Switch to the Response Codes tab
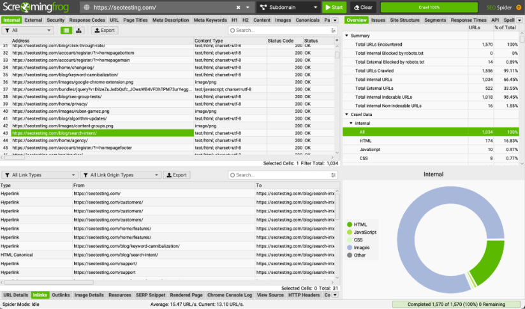The width and height of the screenshot is (525, 309). pos(87,20)
